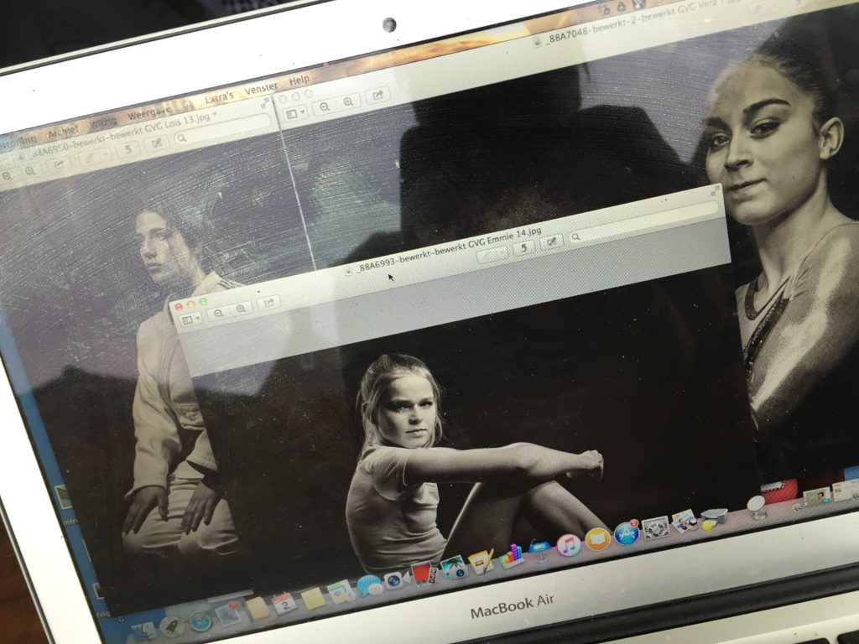Enter full screen from the Emmie 14 window corner
Viewport: 859px width, 644px height.
713,192
